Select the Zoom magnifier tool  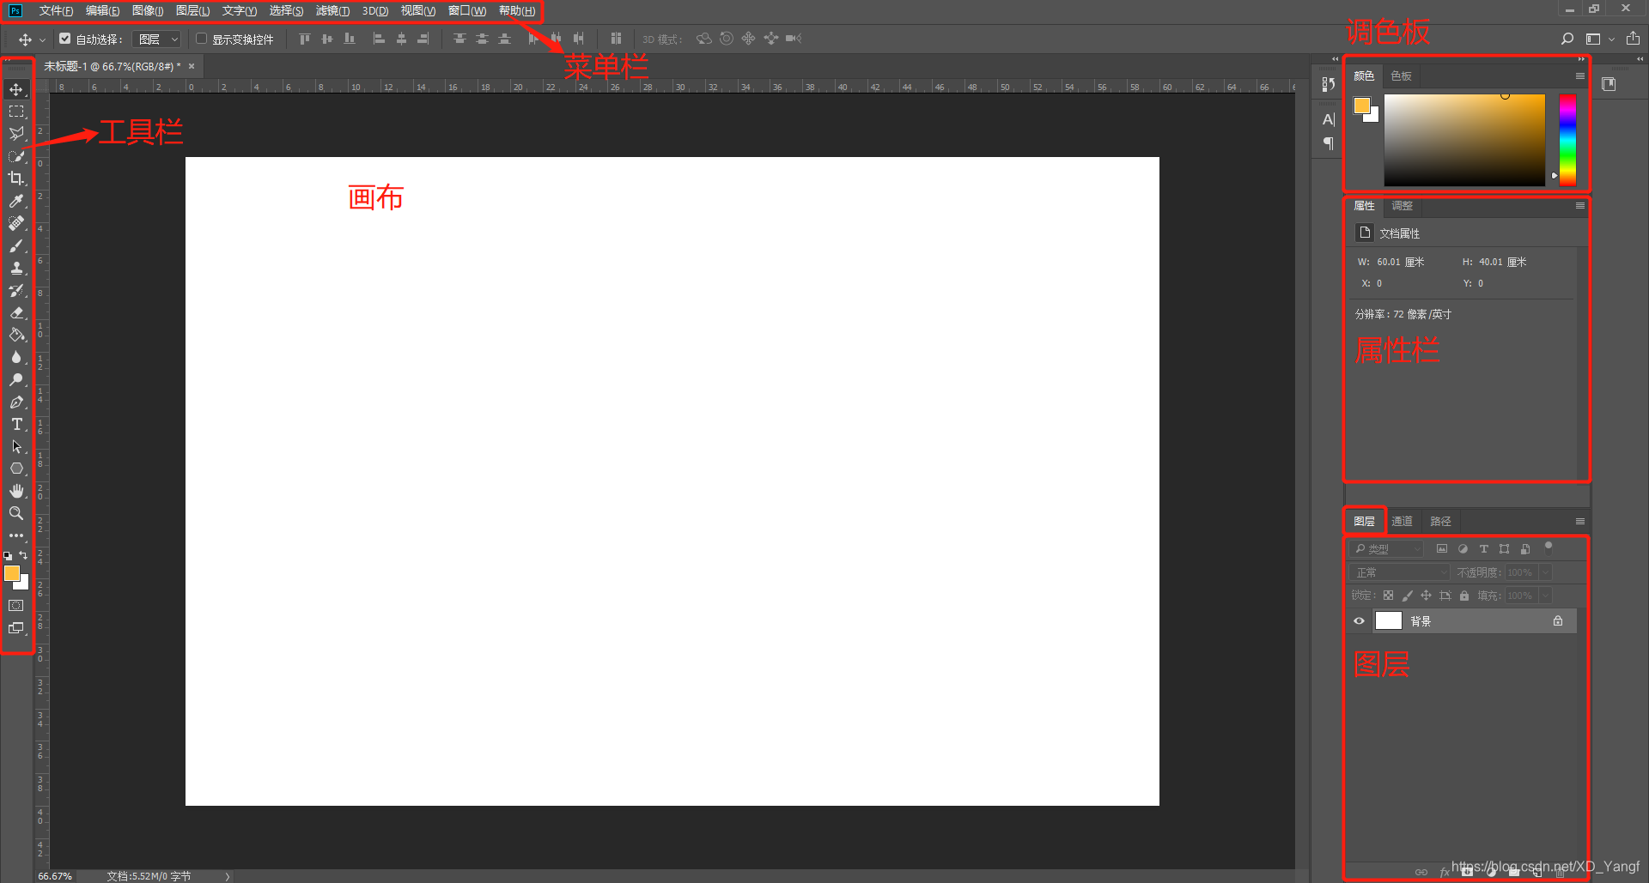(16, 513)
